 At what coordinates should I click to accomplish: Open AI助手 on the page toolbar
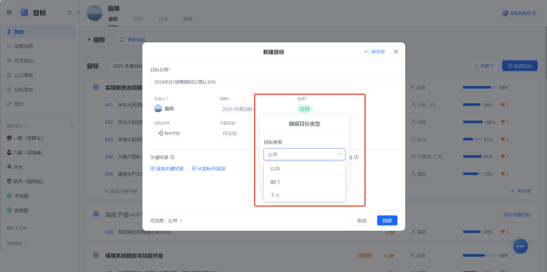[x=484, y=66]
